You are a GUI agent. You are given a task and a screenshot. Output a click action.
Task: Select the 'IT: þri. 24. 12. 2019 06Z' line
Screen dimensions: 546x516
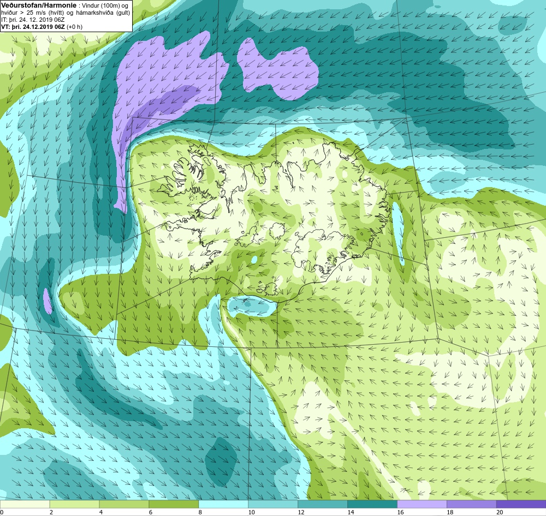(33, 20)
